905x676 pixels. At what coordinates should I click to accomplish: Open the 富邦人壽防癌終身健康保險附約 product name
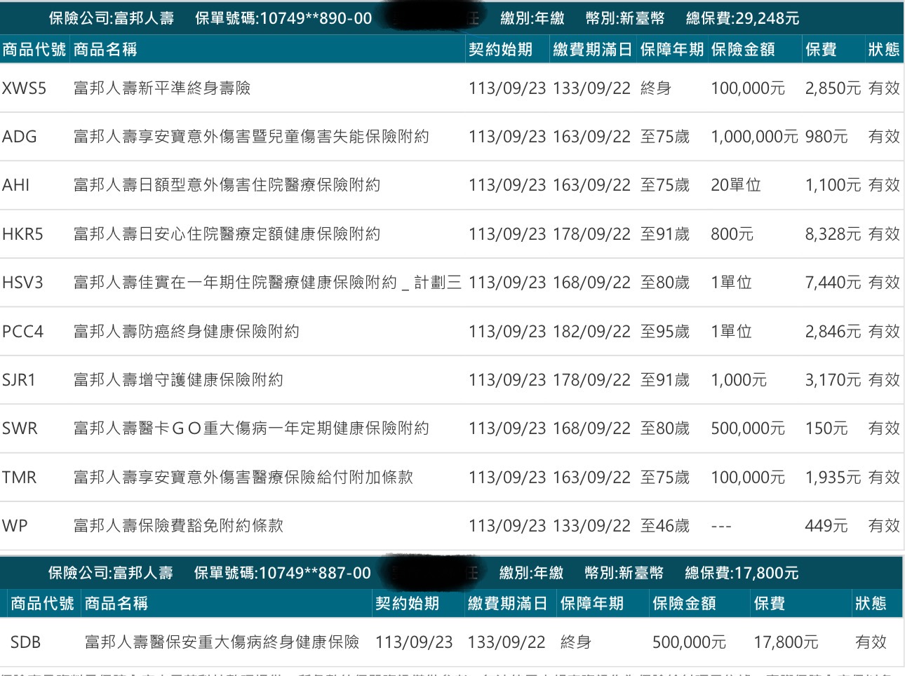coord(187,331)
